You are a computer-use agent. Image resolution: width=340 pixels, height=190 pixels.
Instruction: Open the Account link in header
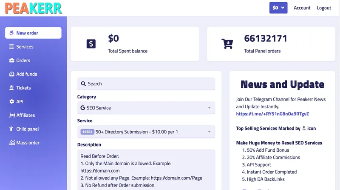pyautogui.click(x=302, y=8)
